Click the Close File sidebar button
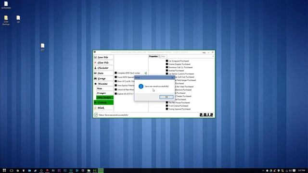This screenshot has width=308, height=173. pyautogui.click(x=103, y=62)
